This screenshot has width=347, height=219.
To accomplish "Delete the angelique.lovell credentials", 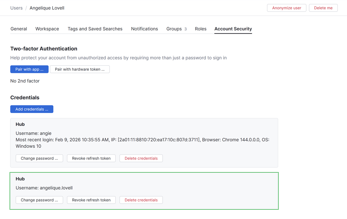I will (x=141, y=200).
